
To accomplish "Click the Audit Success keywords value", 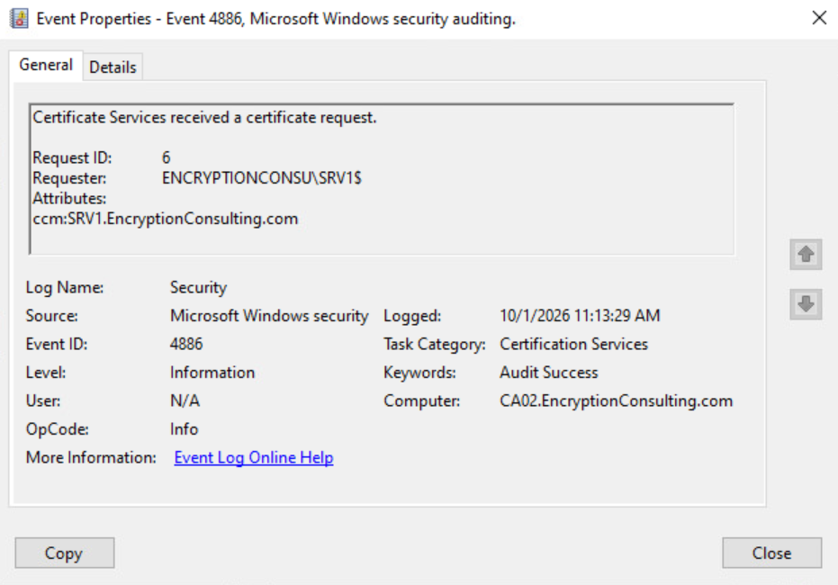I will pyautogui.click(x=549, y=373).
